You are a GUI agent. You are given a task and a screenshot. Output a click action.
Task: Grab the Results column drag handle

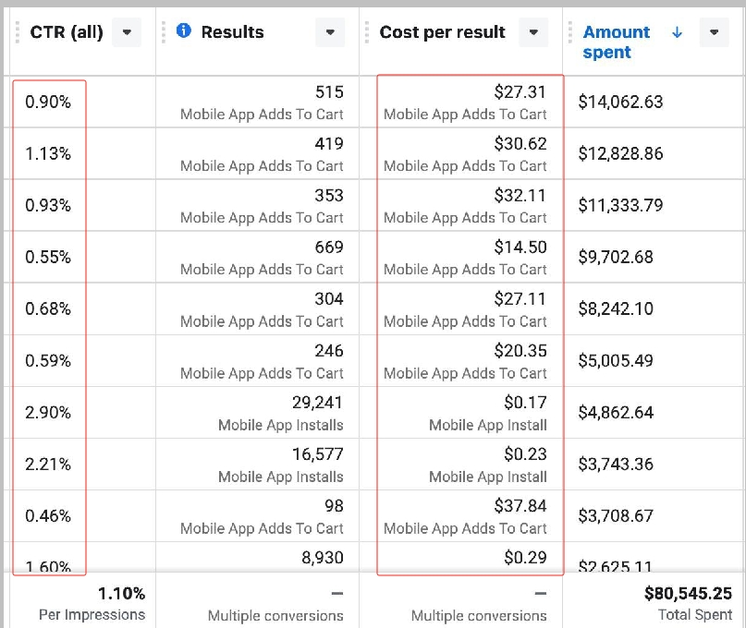[165, 32]
